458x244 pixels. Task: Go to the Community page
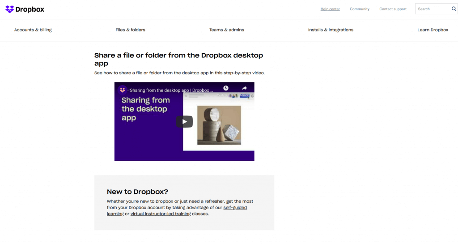pyautogui.click(x=360, y=9)
